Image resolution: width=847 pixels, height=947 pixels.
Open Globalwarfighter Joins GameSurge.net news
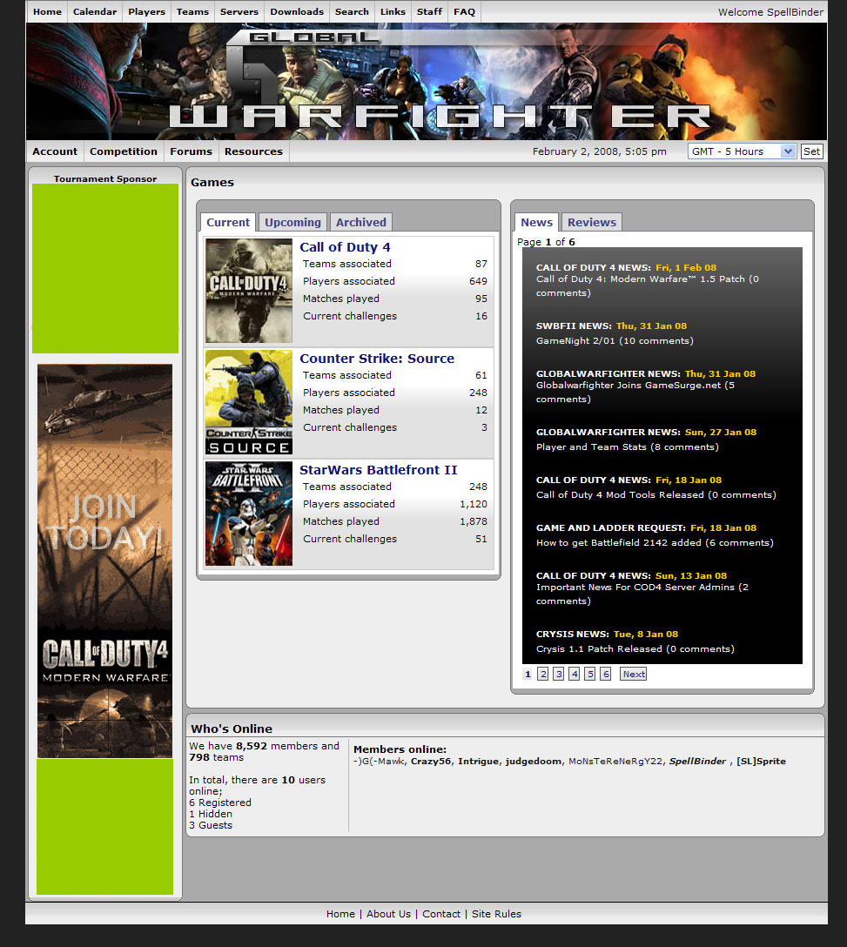click(x=635, y=392)
